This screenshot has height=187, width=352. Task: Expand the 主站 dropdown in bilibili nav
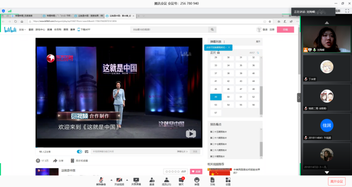pyautogui.click(x=23, y=30)
